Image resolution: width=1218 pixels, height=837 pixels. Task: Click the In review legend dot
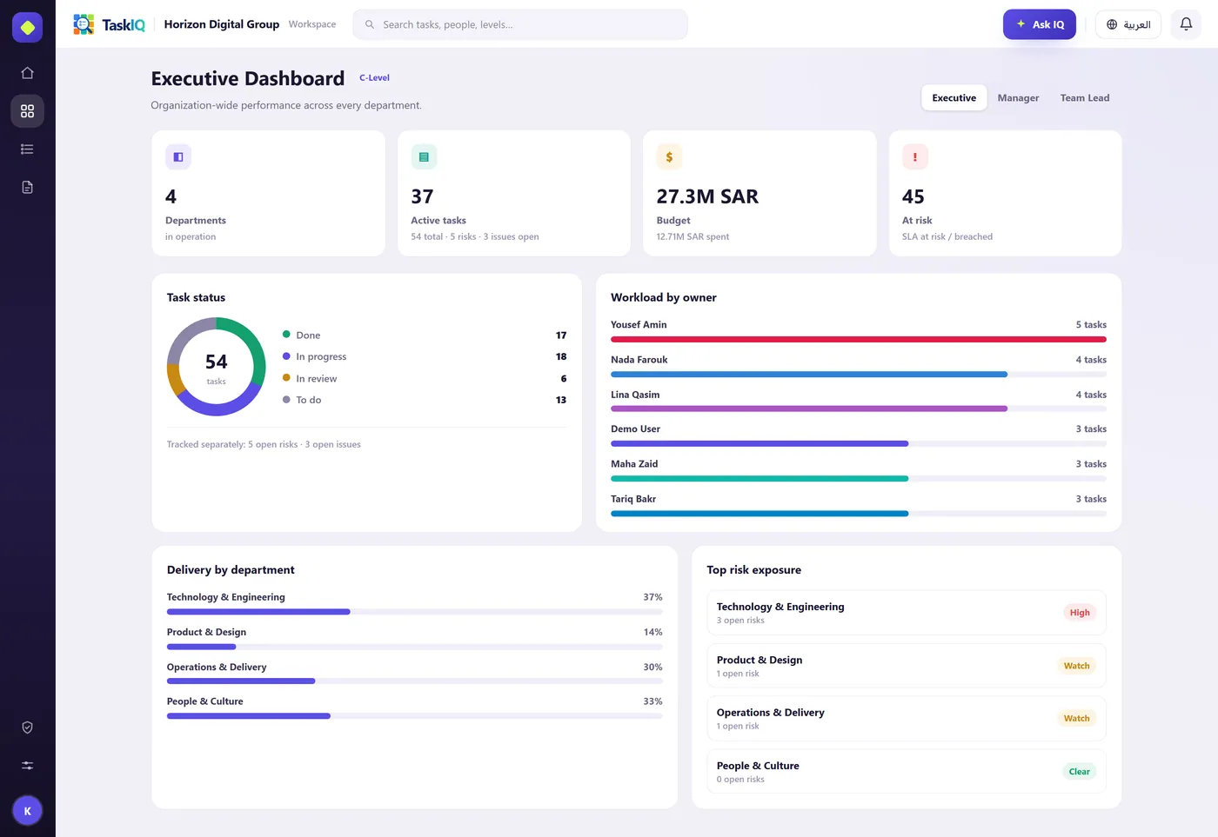point(286,378)
